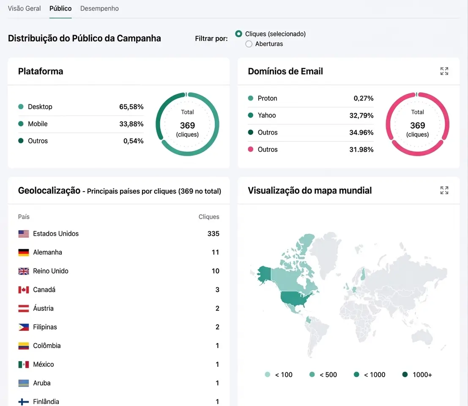The image size is (468, 406).
Task: Switch to the Desempenho tab
Action: coord(99,8)
